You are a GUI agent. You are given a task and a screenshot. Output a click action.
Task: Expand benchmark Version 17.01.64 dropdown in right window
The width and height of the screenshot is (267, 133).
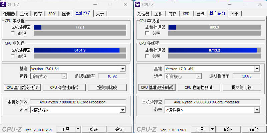pyautogui.click(x=257, y=69)
